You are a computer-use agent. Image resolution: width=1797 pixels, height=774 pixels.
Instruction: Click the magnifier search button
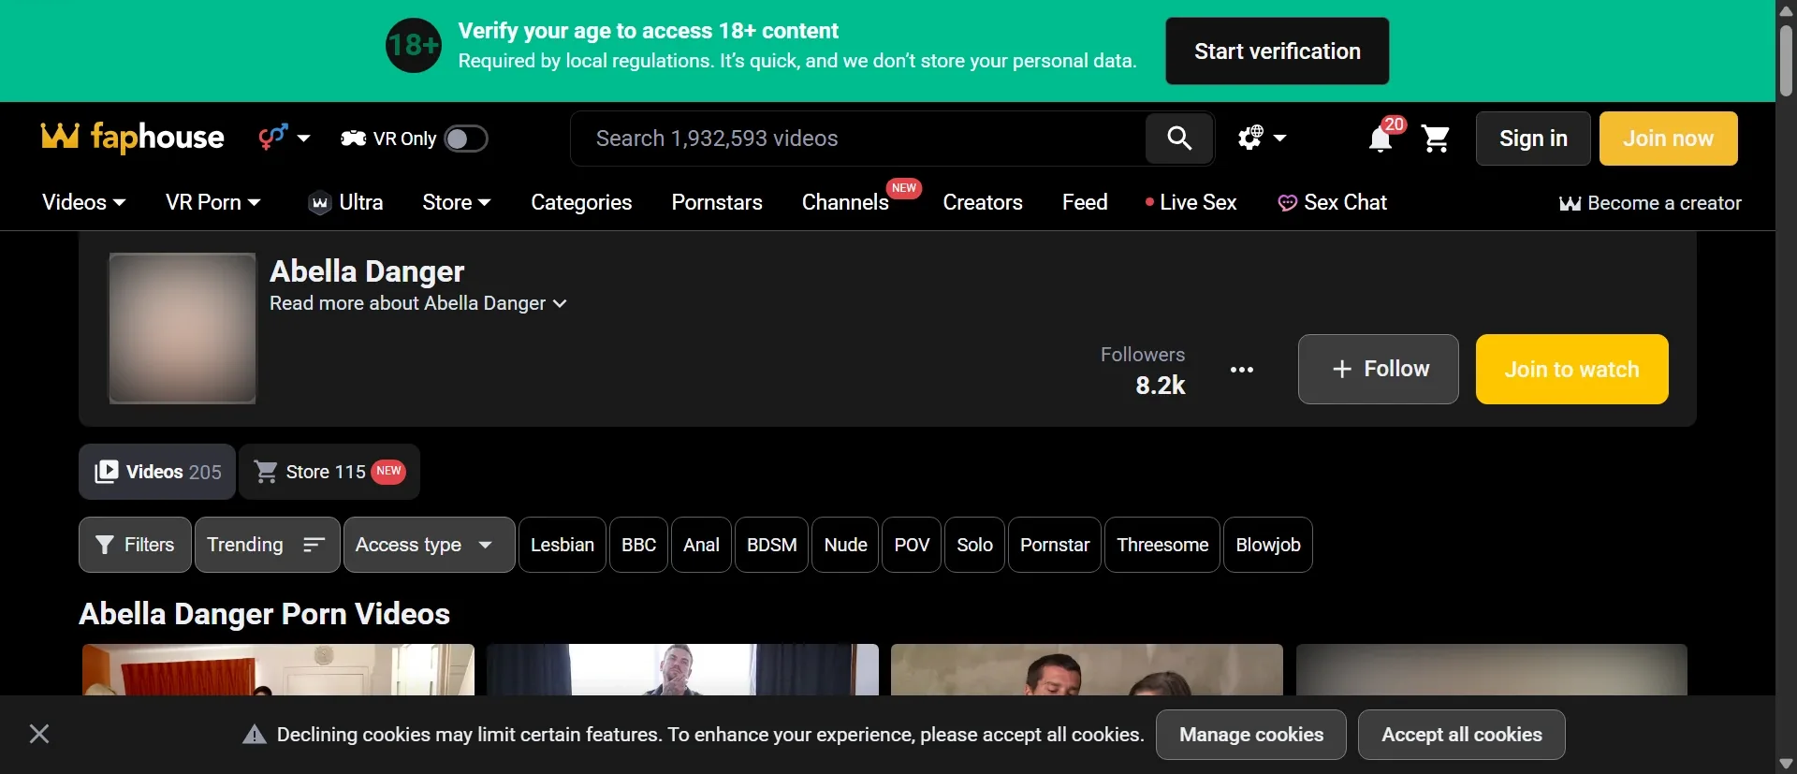[1179, 139]
